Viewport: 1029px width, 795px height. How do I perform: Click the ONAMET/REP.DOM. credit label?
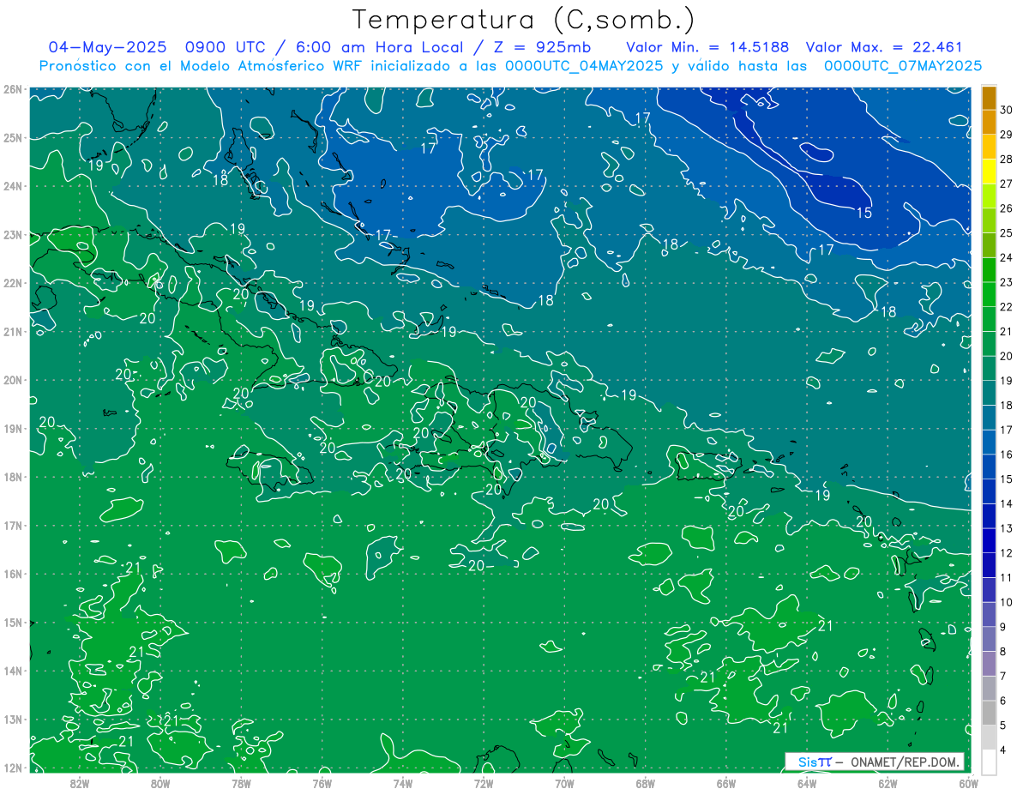tap(905, 762)
